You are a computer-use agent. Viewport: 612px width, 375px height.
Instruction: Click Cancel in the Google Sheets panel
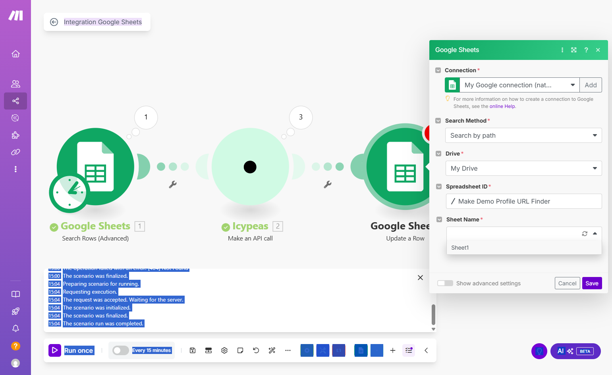point(567,283)
